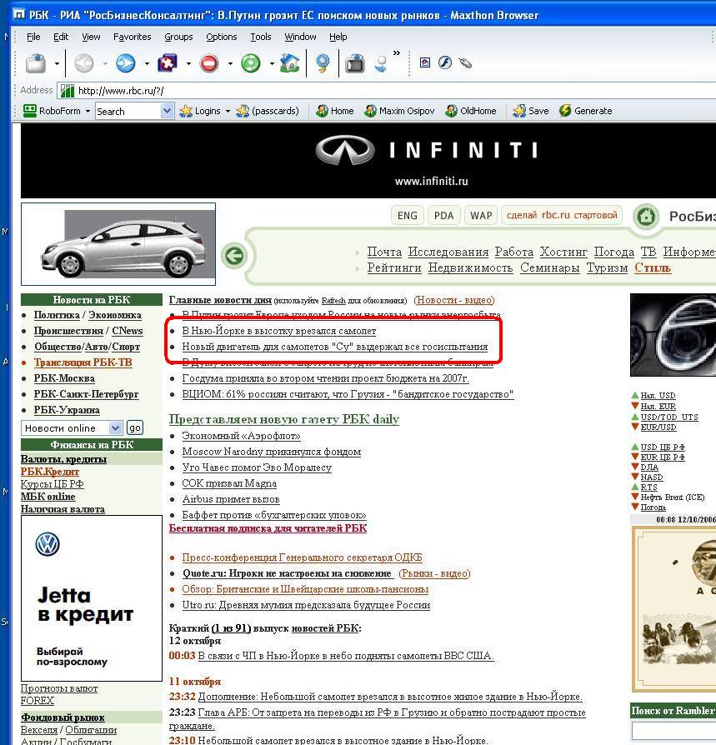This screenshot has height=745, width=716.
Task: Open the Options menu
Action: (222, 37)
